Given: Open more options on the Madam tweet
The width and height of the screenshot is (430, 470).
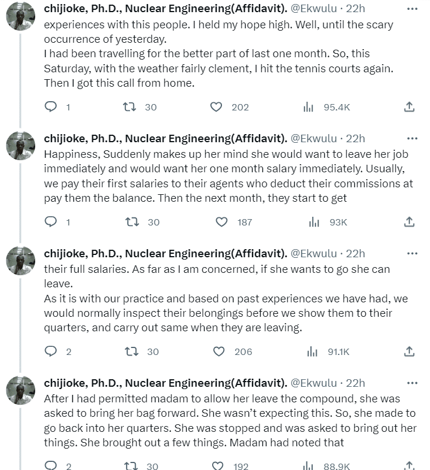Looking at the screenshot, I should [x=412, y=383].
